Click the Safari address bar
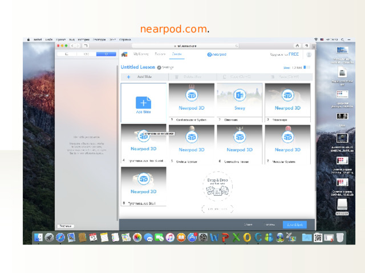365x273 pixels. click(x=185, y=46)
